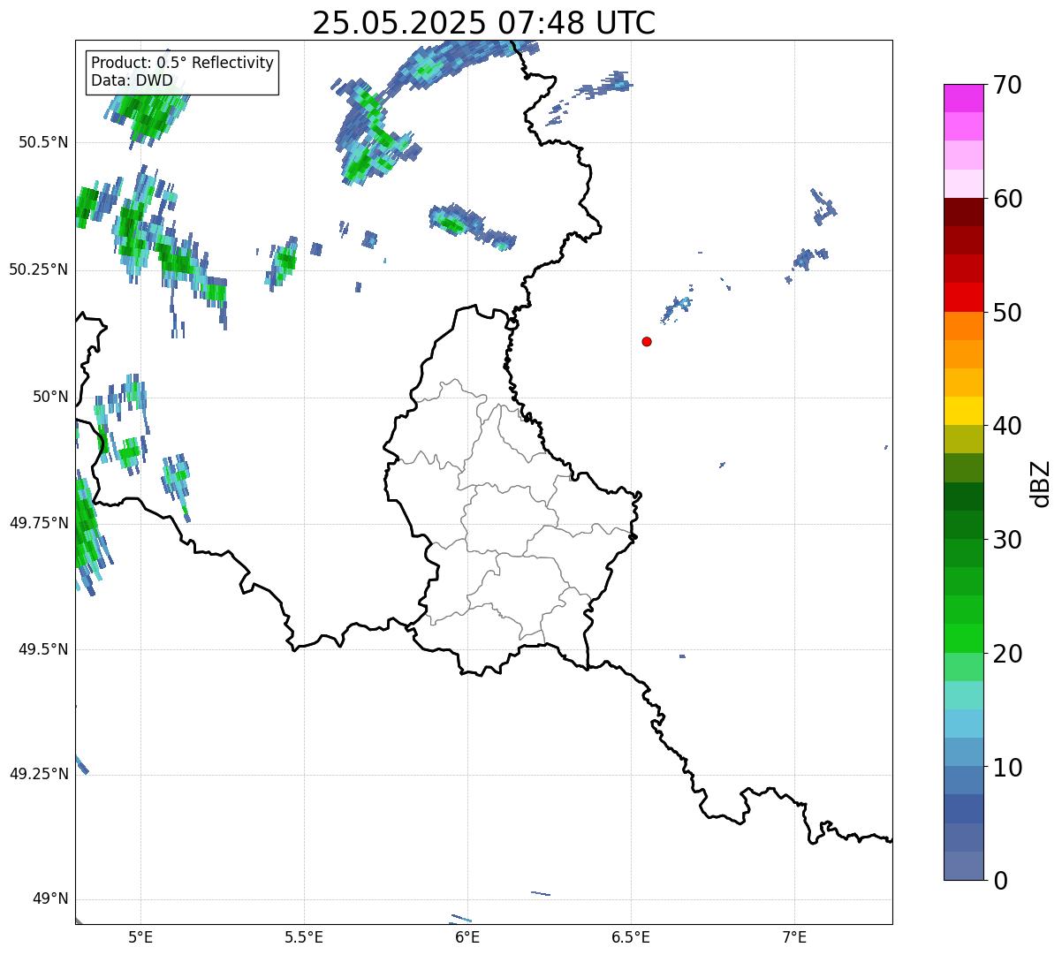Click the dBZ colorbar axis label
The image size is (1062, 955).
click(1041, 482)
